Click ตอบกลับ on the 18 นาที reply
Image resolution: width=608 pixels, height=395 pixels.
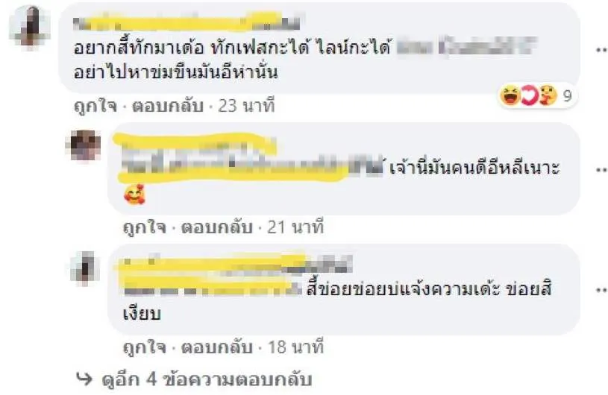pyautogui.click(x=217, y=347)
